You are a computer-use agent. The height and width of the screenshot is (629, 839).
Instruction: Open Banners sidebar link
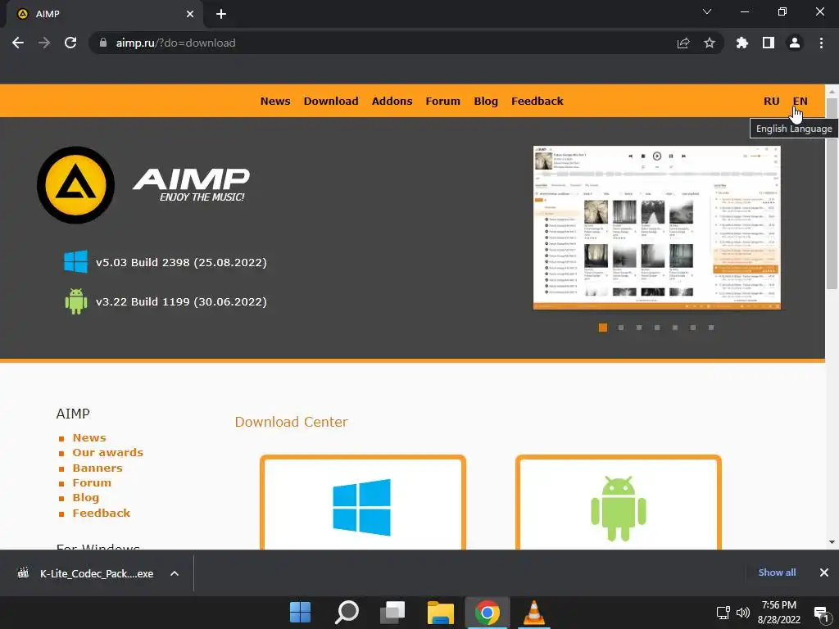coord(98,468)
